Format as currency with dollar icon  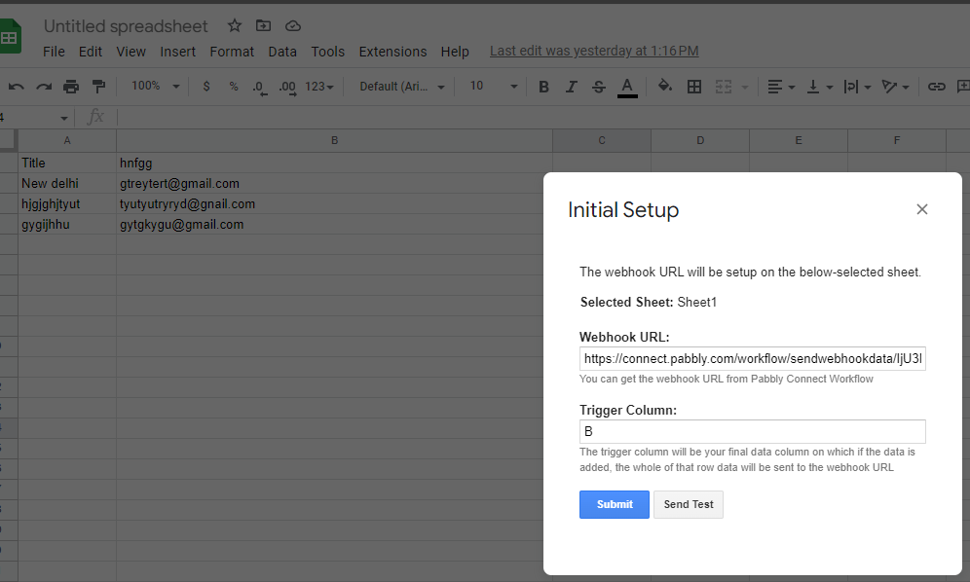206,87
